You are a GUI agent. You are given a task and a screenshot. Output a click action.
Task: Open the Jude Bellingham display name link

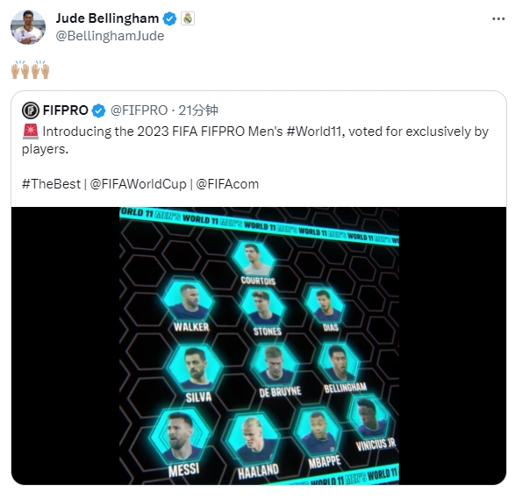click(107, 18)
